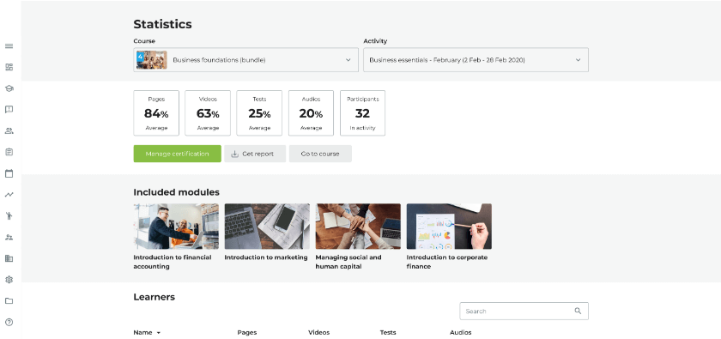Open the users group icon in the sidebar
721x339 pixels.
[9, 130]
